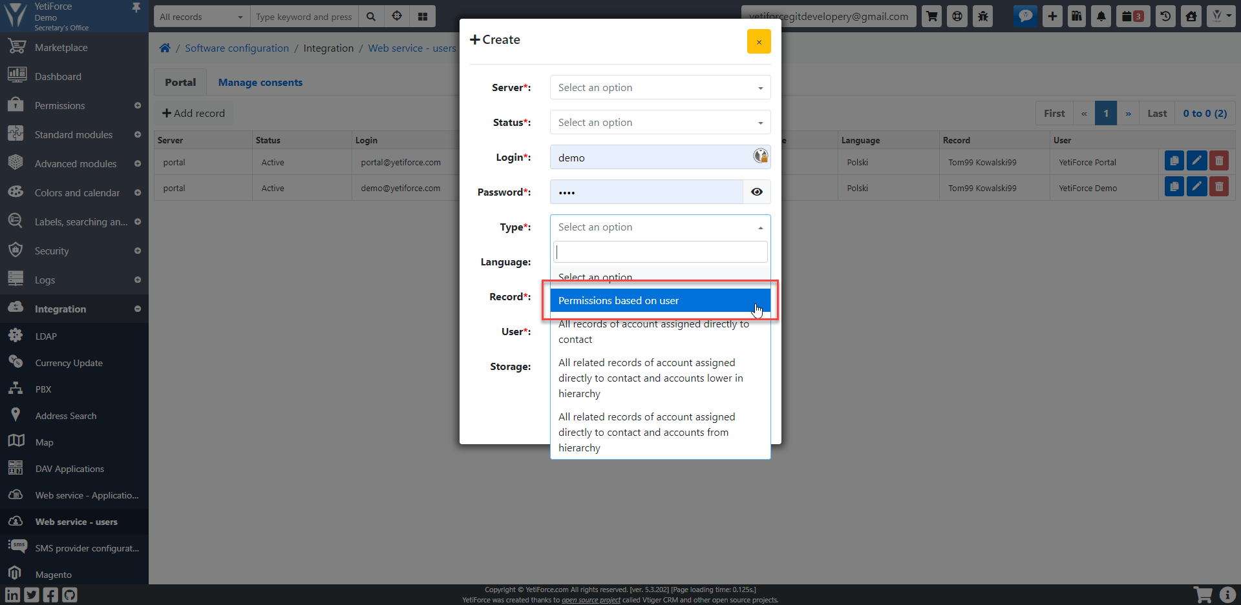The height and width of the screenshot is (605, 1241).
Task: Select Permissions based on user option
Action: (x=660, y=300)
